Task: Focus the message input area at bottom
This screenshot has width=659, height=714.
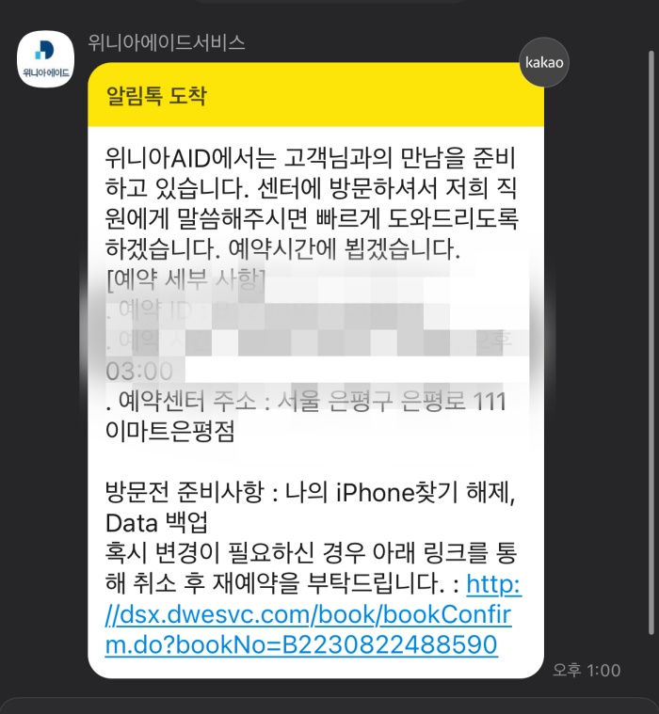Action: click(x=329, y=706)
